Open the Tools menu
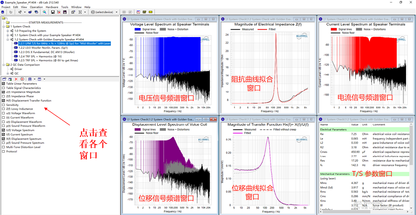 [x=65, y=7]
